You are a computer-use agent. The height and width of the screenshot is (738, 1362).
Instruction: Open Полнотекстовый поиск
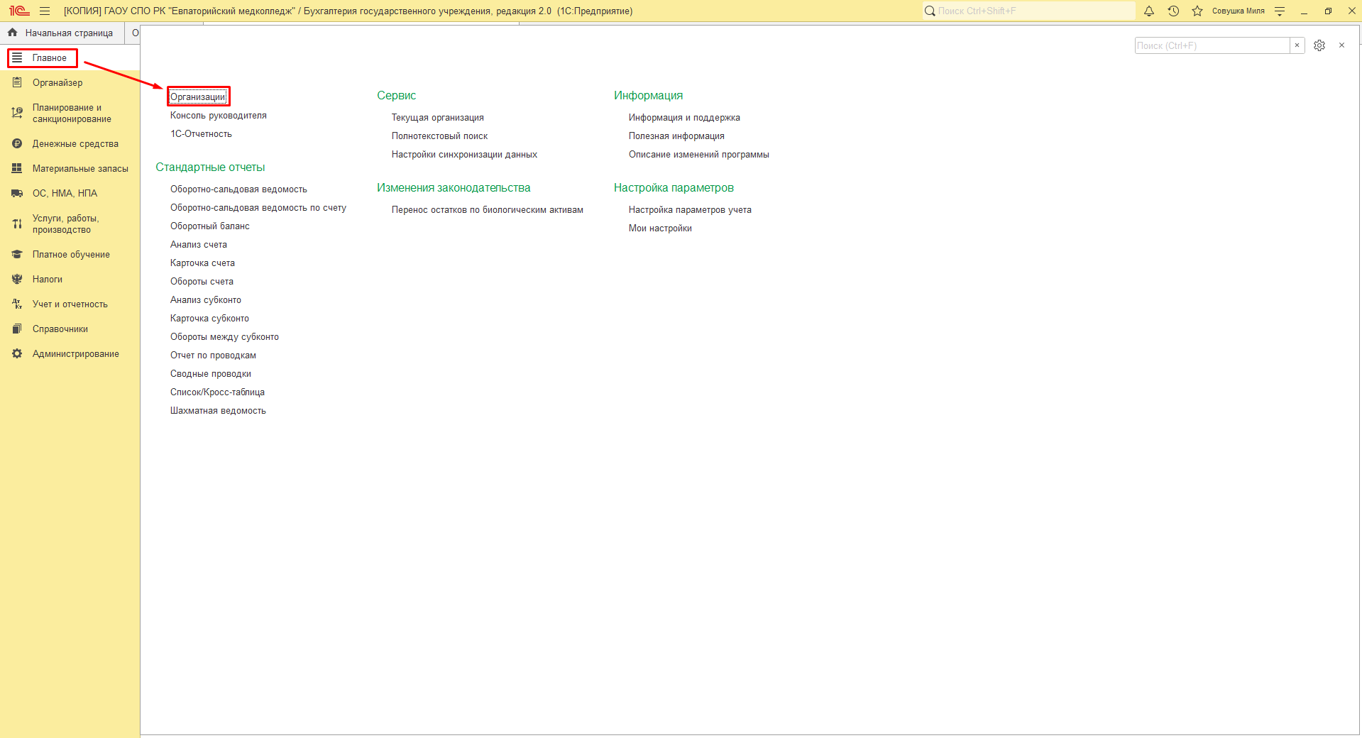(439, 136)
